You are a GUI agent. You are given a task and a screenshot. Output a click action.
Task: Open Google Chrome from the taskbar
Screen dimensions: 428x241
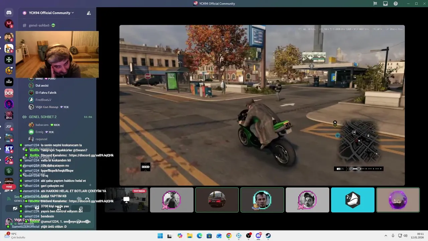pyautogui.click(x=229, y=236)
